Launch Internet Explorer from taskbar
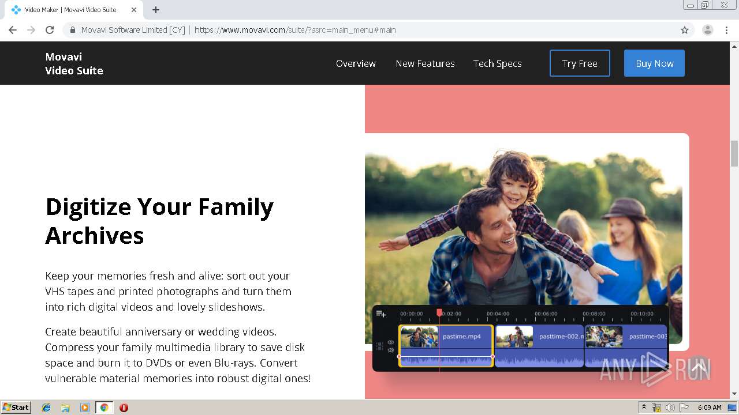Viewport: 739px width, 415px height. pyautogui.click(x=46, y=408)
